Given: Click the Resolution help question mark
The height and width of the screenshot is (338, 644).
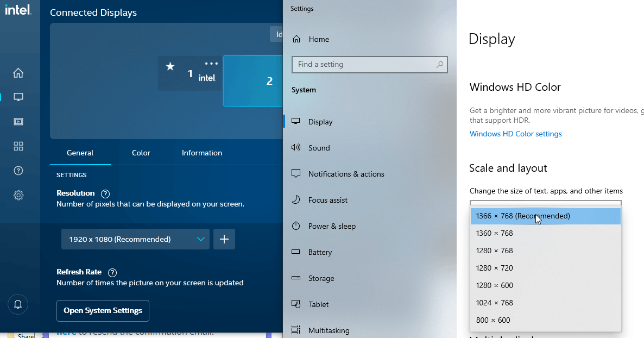Looking at the screenshot, I should 105,193.
